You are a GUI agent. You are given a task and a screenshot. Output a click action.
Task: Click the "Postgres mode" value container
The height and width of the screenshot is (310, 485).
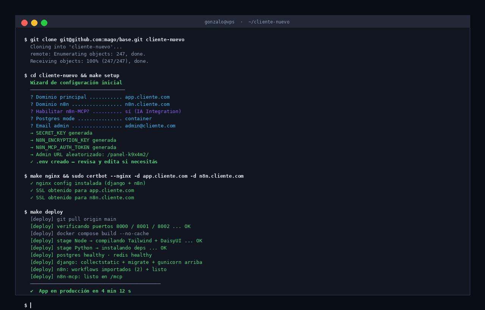138,119
